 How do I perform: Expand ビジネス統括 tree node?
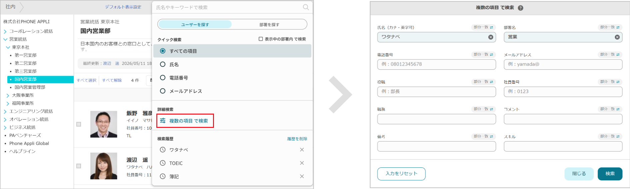tap(5, 127)
